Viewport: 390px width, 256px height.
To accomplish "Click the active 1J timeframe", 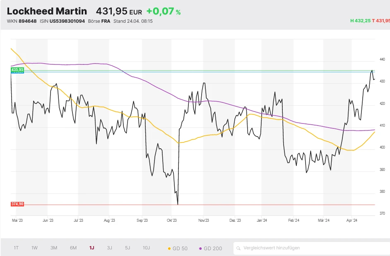I will (x=91, y=248).
